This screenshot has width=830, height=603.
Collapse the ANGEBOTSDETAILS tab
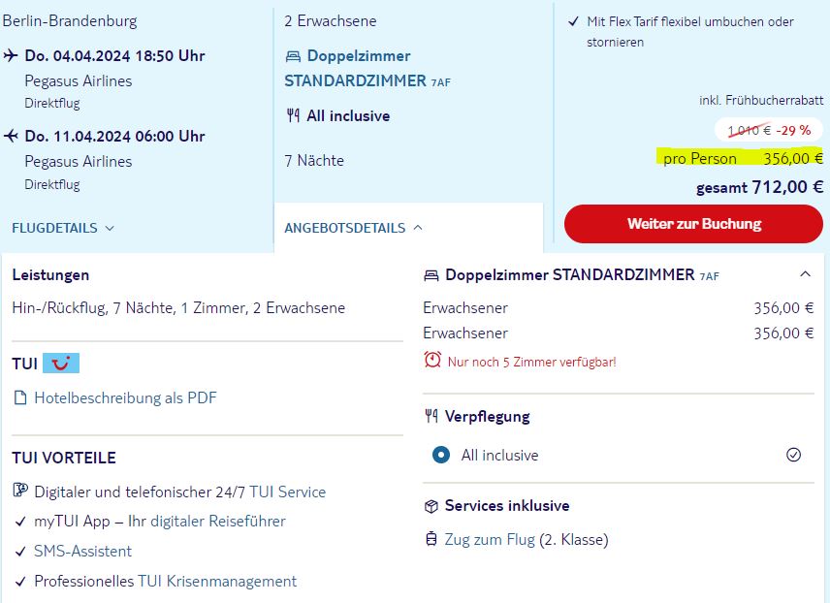(354, 228)
